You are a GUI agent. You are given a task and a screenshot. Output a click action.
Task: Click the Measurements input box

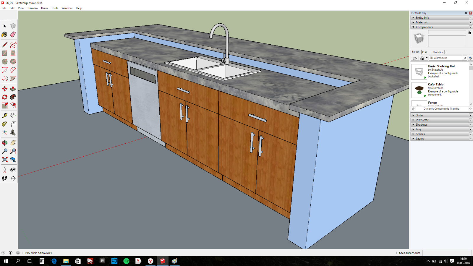tap(447, 253)
